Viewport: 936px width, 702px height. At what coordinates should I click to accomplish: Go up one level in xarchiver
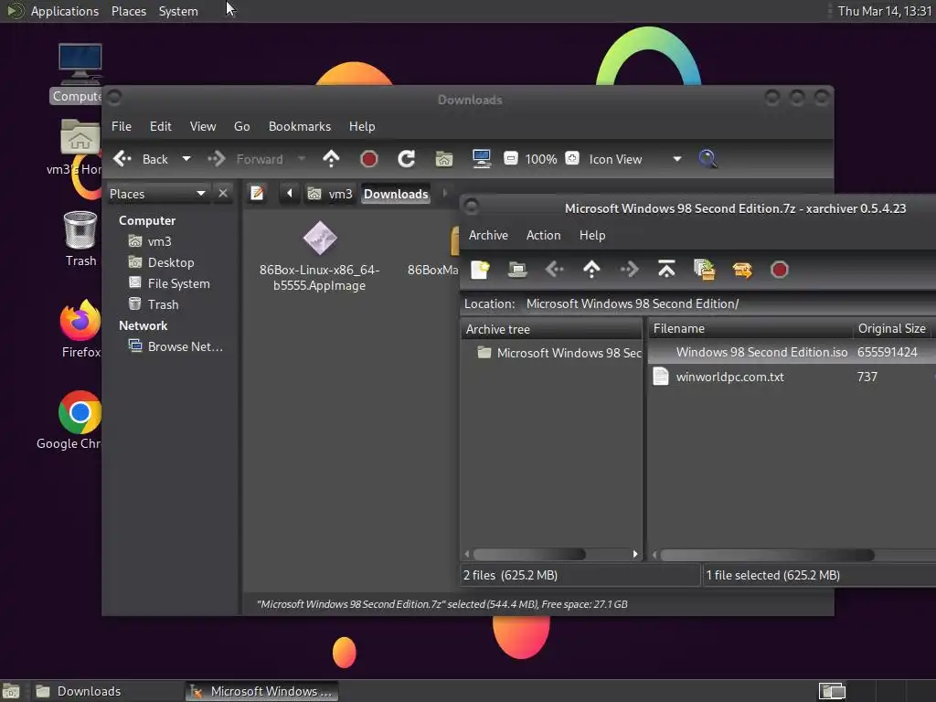click(591, 270)
